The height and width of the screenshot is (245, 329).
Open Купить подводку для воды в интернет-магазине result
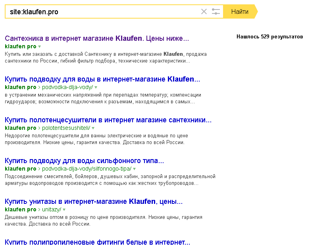(102, 79)
